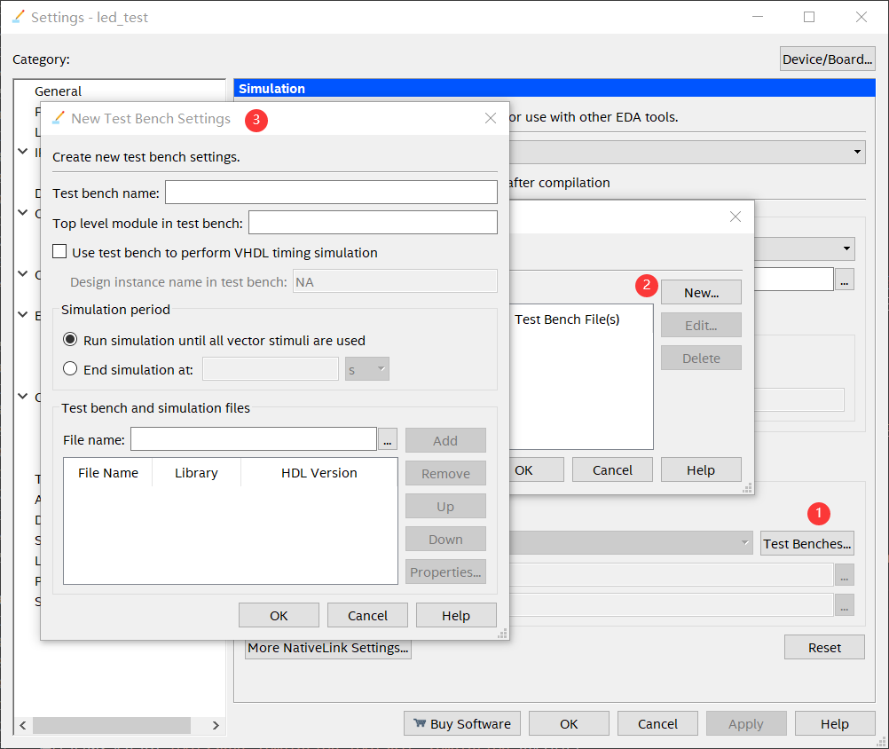Click the browse button beside File name field
Viewport: 889px width, 749px height.
388,439
